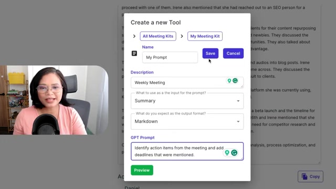Open the Summary input dropdown
The image size is (336, 189).
187,101
